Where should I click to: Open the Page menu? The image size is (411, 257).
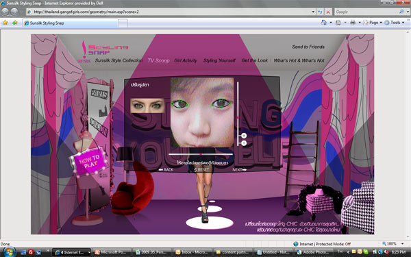coord(373,23)
